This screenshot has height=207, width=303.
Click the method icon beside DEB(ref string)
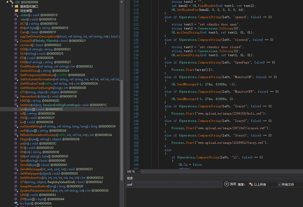click(x=16, y=49)
